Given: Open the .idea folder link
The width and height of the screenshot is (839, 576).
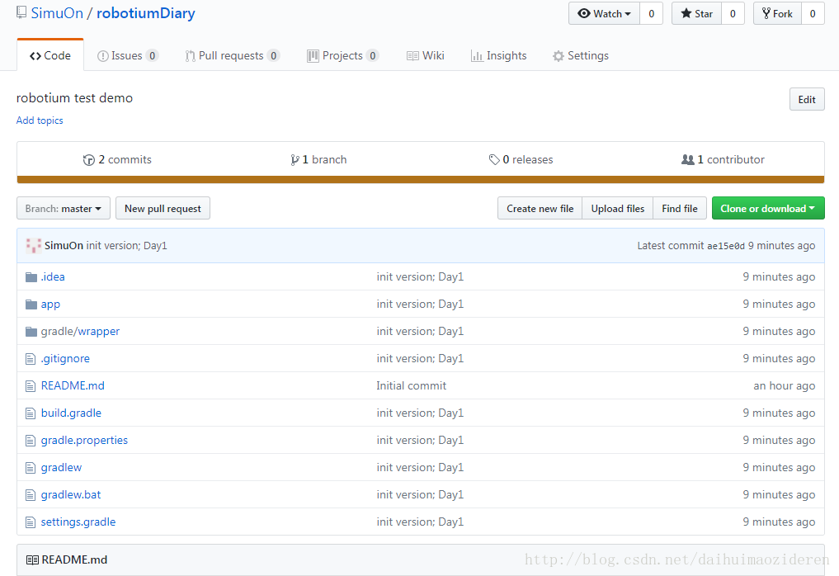Looking at the screenshot, I should [53, 276].
